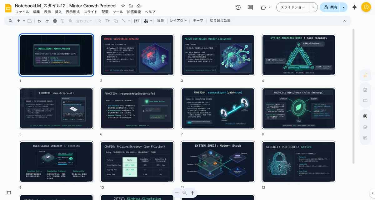Open the あ input tools button
The image size is (375, 200).
tap(146, 21)
